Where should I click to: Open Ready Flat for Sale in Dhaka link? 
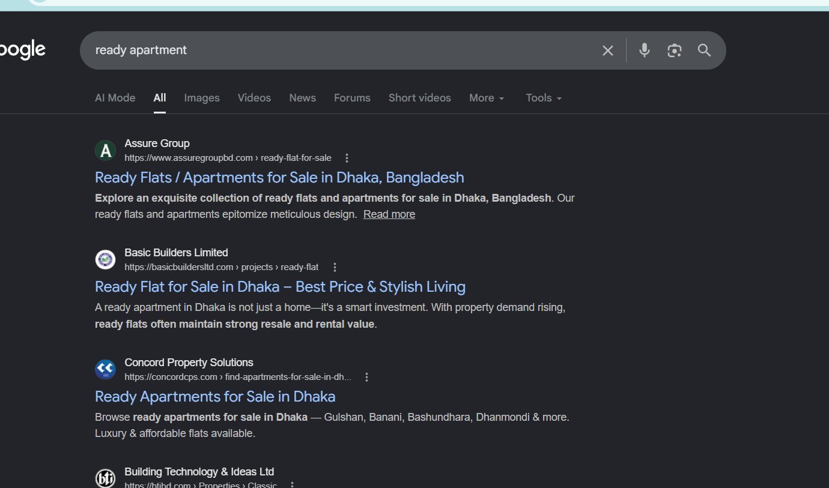click(280, 287)
